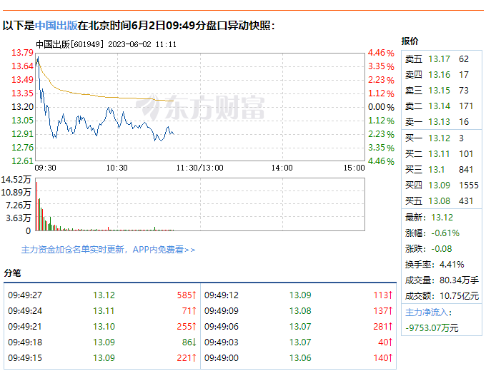Select the 09:49:27 trade tick row

click(x=102, y=295)
